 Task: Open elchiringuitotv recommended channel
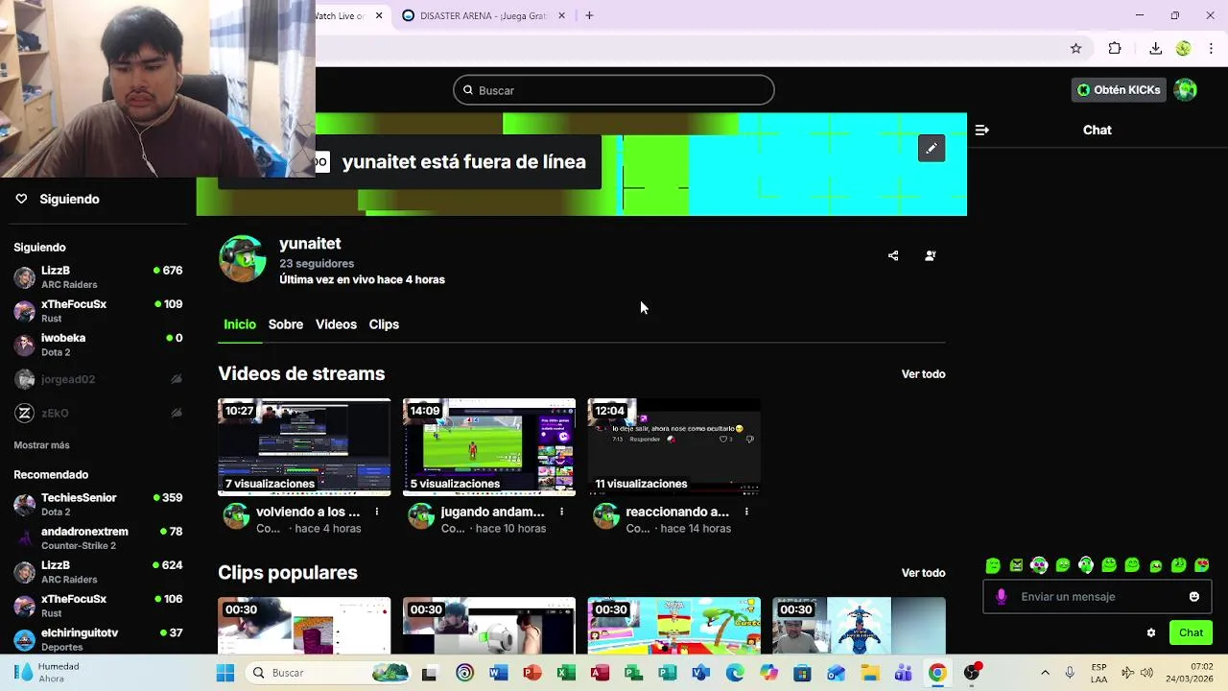(98, 639)
